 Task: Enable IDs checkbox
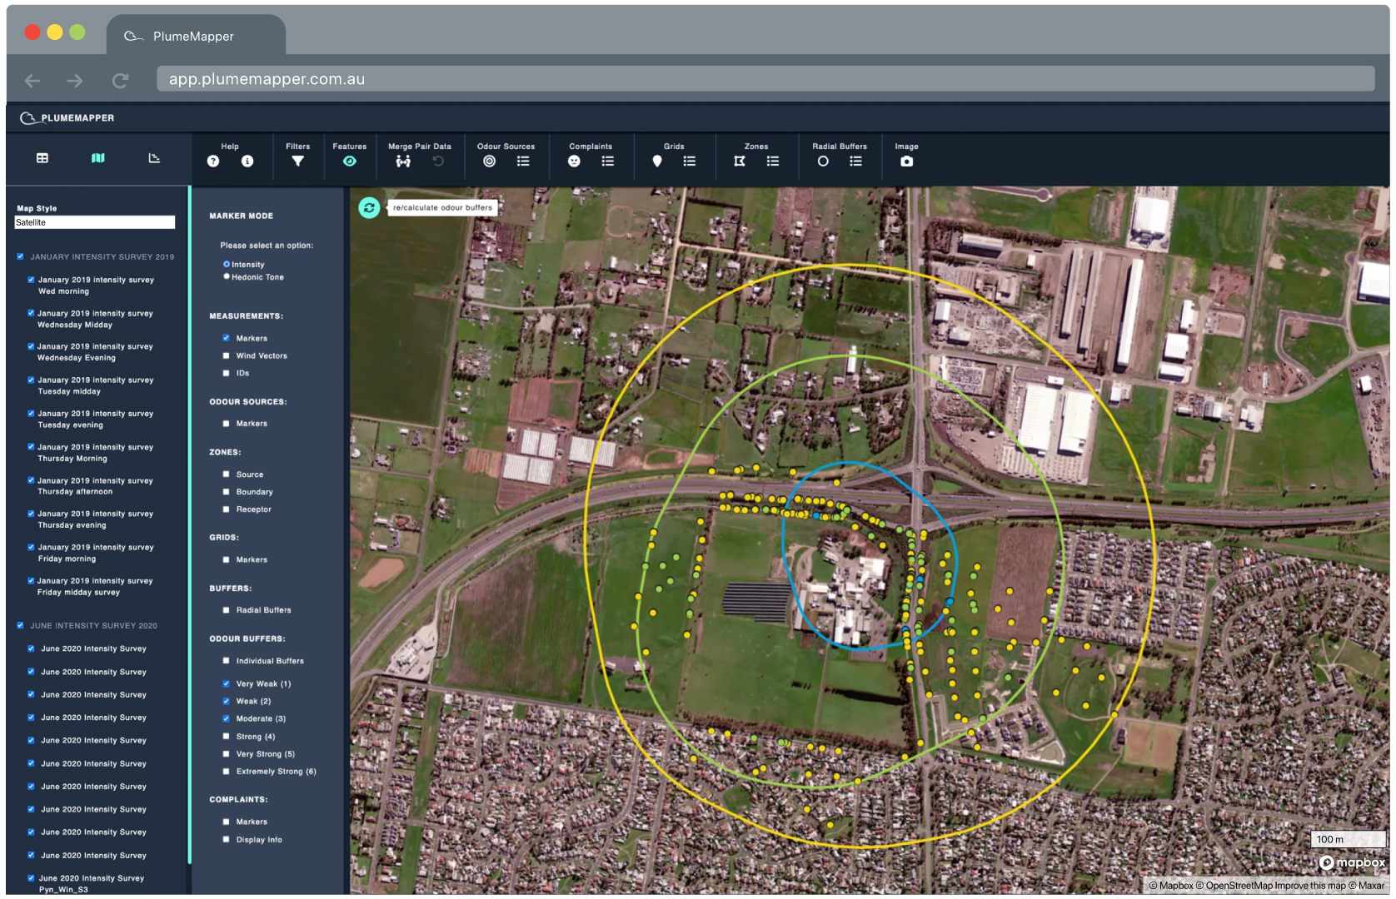pos(226,373)
